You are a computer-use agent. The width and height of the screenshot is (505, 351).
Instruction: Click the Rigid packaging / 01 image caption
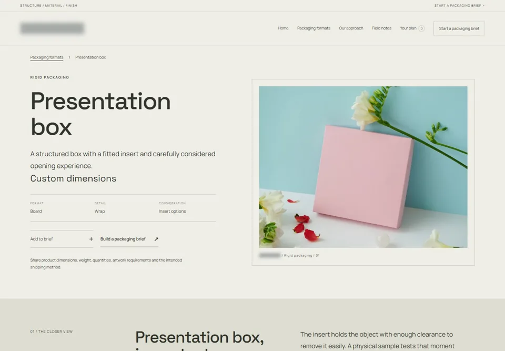click(x=301, y=256)
